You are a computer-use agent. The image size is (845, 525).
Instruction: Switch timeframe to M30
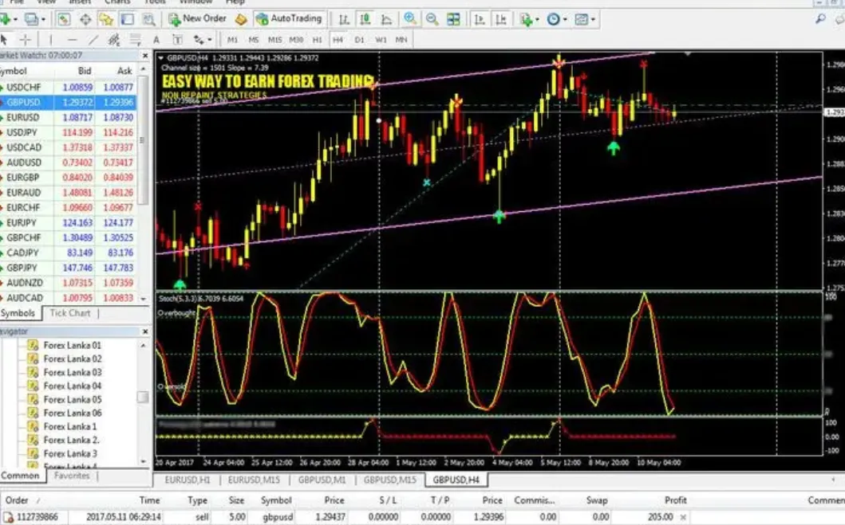pyautogui.click(x=296, y=39)
